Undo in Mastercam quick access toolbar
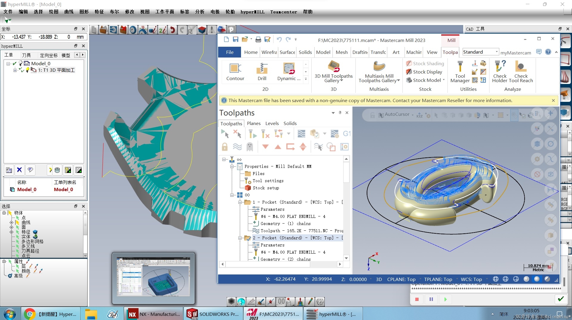 [x=279, y=39]
